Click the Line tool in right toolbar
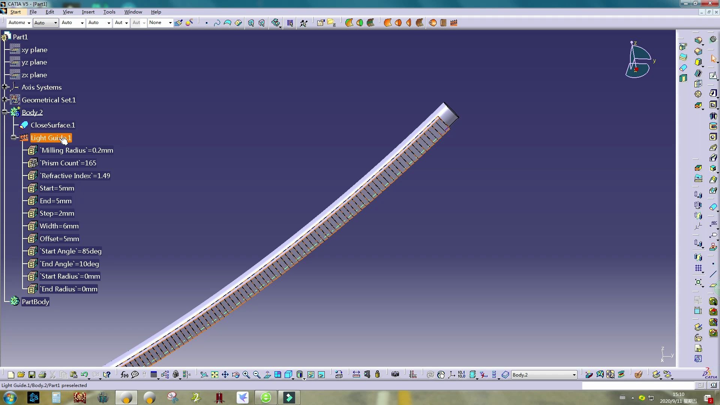This screenshot has width=720, height=405. [713, 274]
